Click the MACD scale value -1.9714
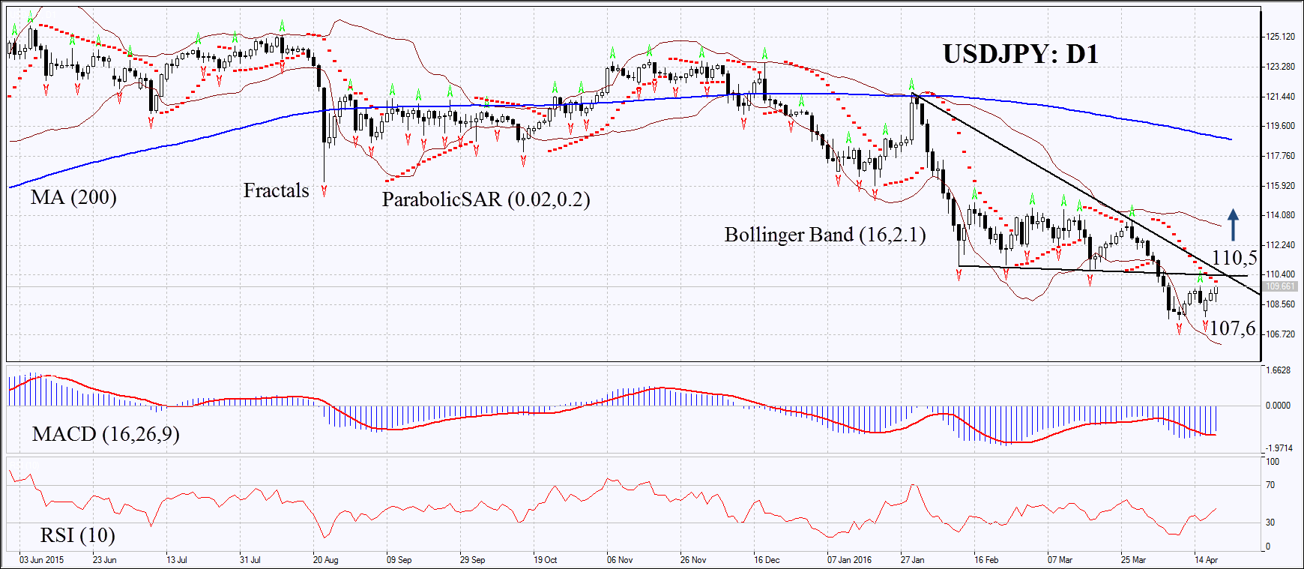1304x569 pixels. click(x=1279, y=448)
